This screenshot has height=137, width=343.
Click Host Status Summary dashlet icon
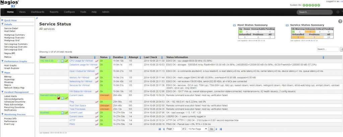[x=234, y=25]
